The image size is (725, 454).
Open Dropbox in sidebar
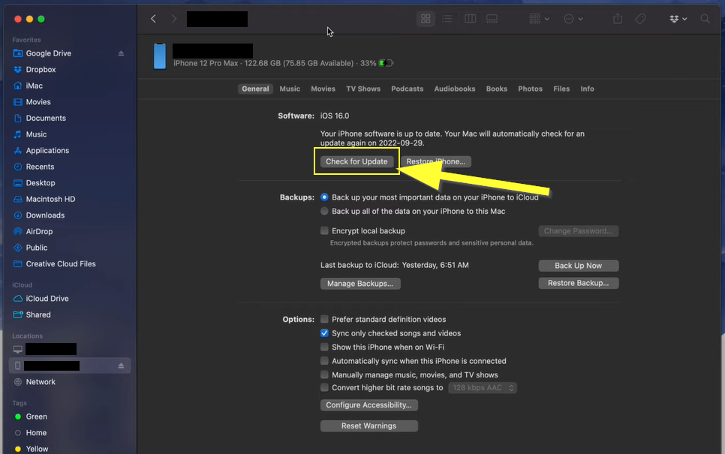41,70
